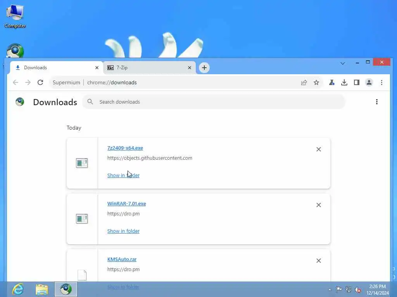The height and width of the screenshot is (297, 397).
Task: Share this page icon
Action: click(x=304, y=83)
